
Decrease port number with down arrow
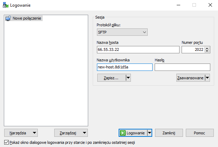pyautogui.click(x=207, y=52)
